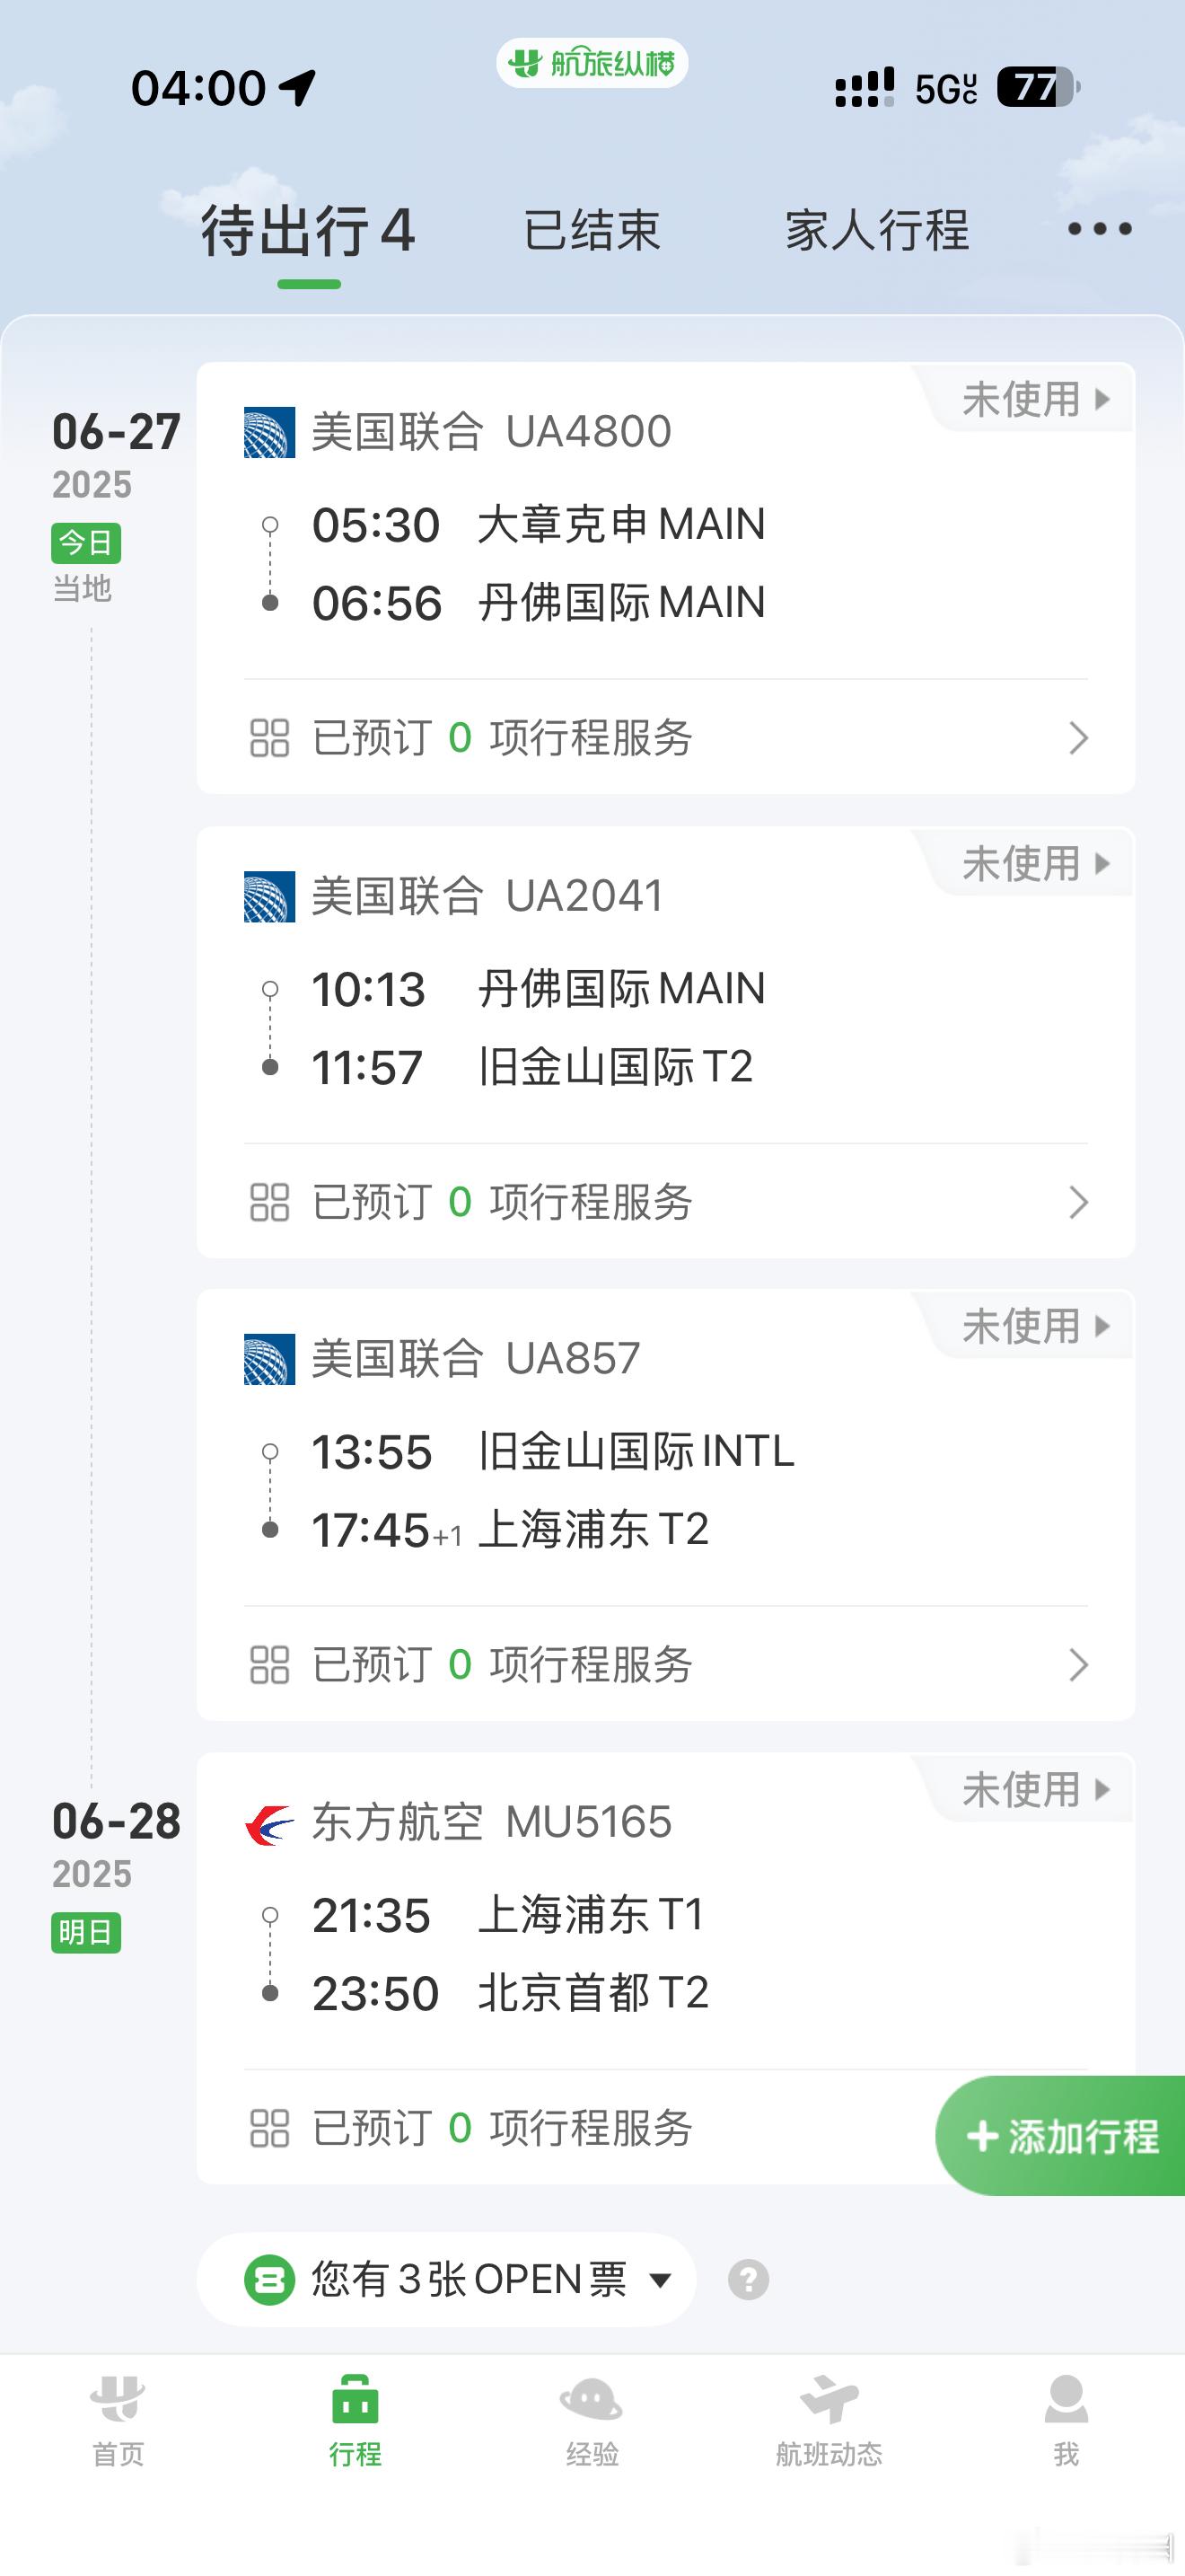Switch to the 已结束 tab
The width and height of the screenshot is (1185, 2576).
pyautogui.click(x=592, y=231)
